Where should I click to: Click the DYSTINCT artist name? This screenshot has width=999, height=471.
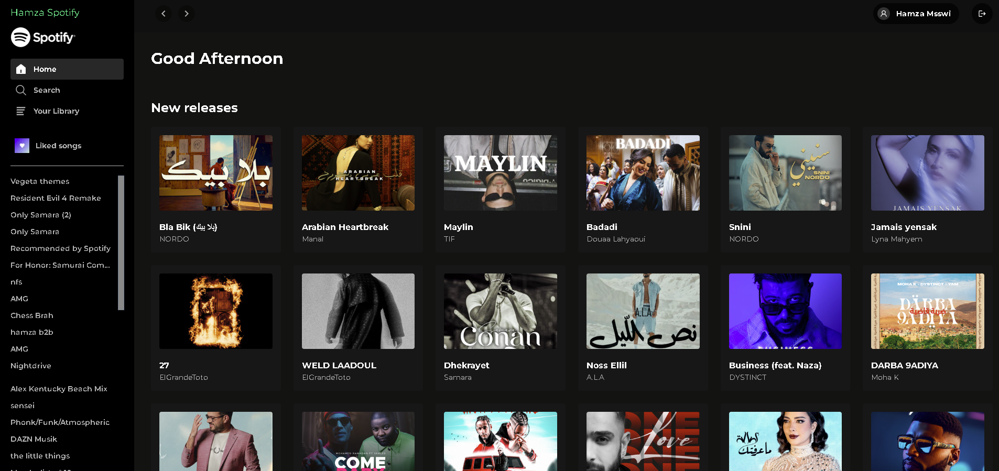tap(748, 377)
